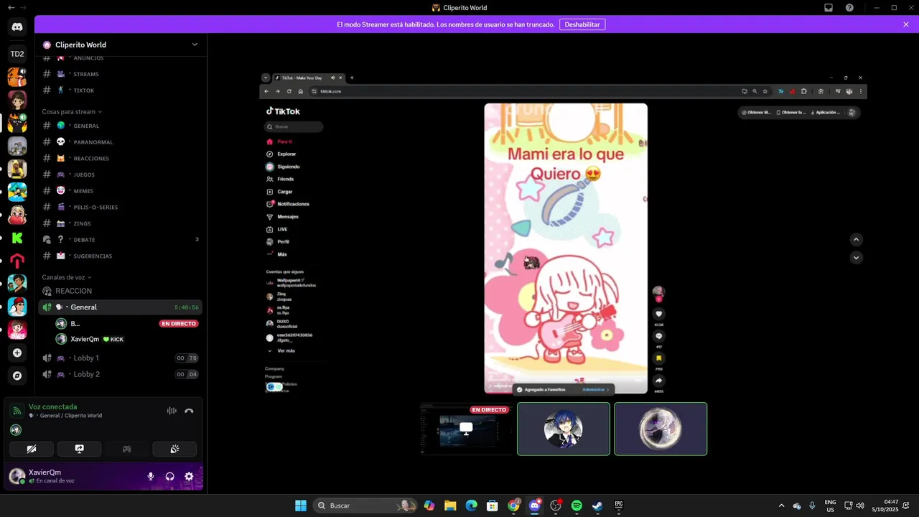Screen dimensions: 919x517
Task: Collapse the Cosas para stream category
Action: tap(72, 112)
